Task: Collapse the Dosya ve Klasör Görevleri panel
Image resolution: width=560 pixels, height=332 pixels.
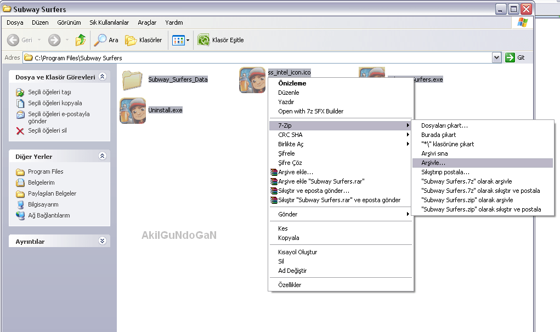Action: point(102,77)
